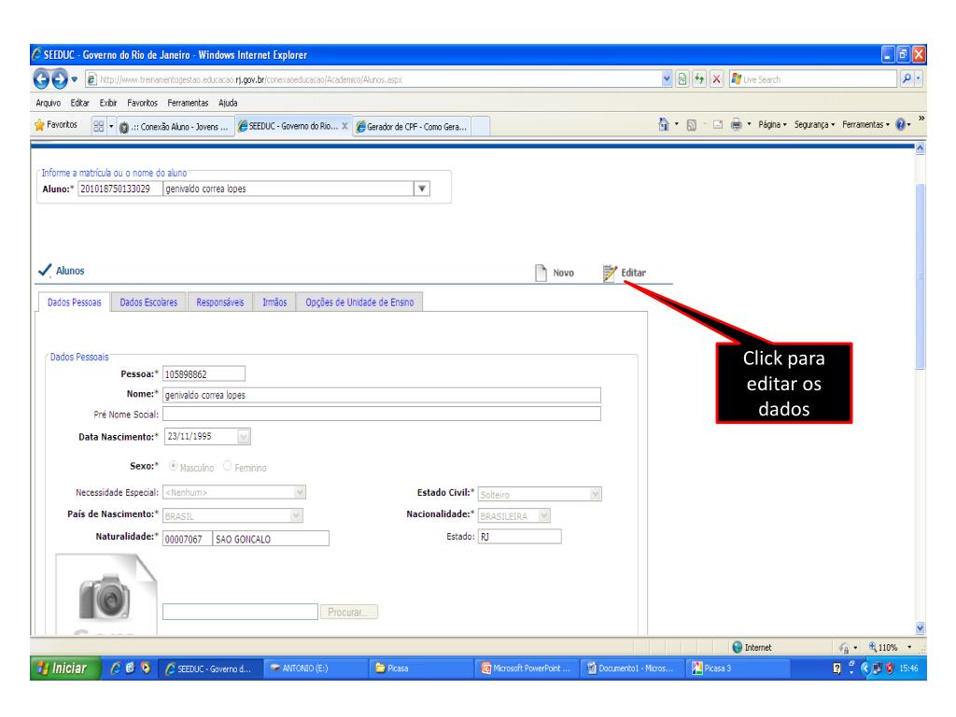956x717 pixels.
Task: Click the RSS feeds icon
Action: [692, 125]
